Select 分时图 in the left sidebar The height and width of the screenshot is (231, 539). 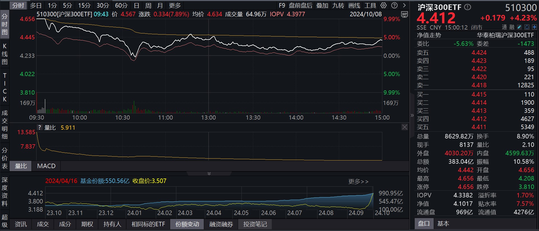click(5, 24)
